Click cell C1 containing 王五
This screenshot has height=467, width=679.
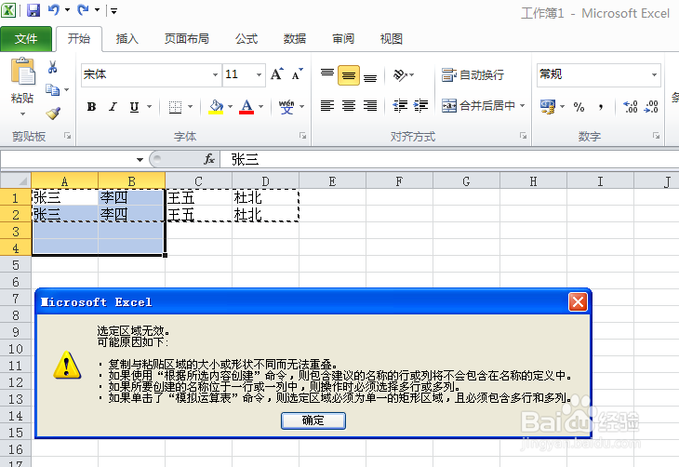click(198, 198)
